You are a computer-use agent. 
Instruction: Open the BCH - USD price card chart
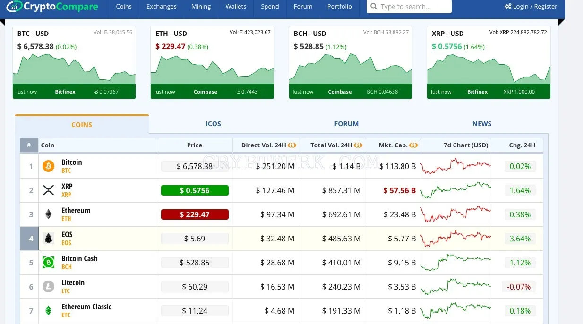[x=351, y=69]
